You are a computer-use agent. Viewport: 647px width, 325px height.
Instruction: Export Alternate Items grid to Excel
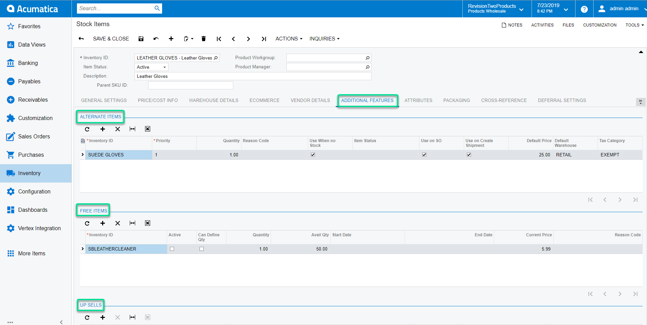click(x=147, y=129)
